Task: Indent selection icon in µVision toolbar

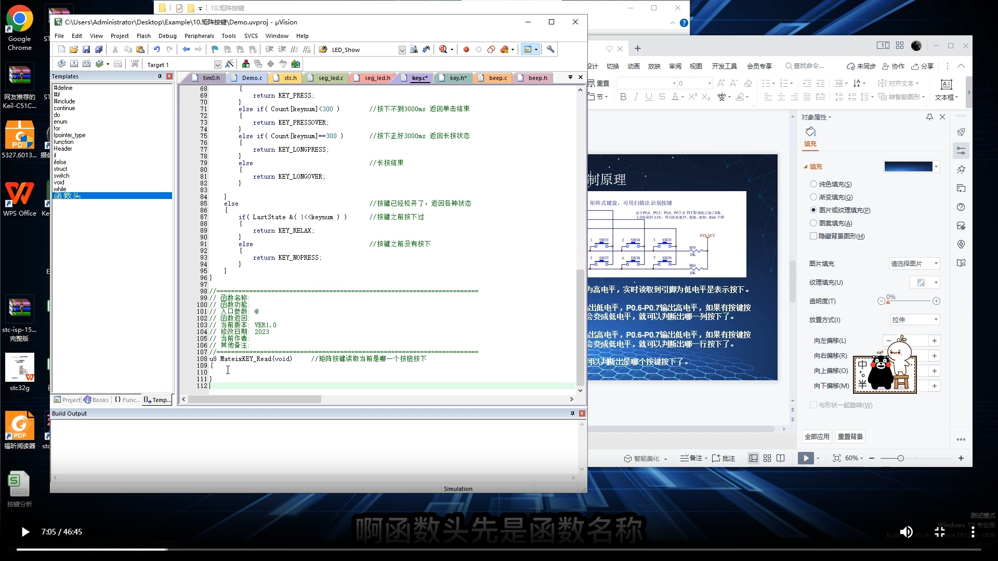Action: (269, 49)
